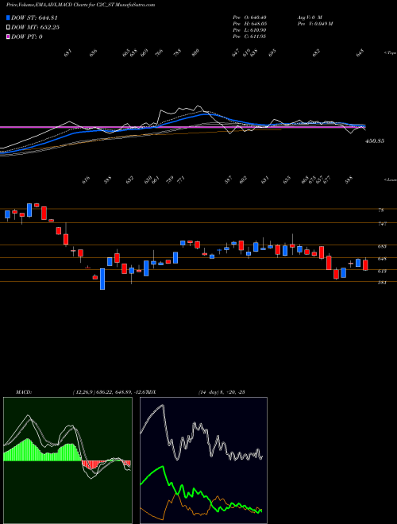Click the 747 price level label
397x524 pixels.
tap(382, 224)
